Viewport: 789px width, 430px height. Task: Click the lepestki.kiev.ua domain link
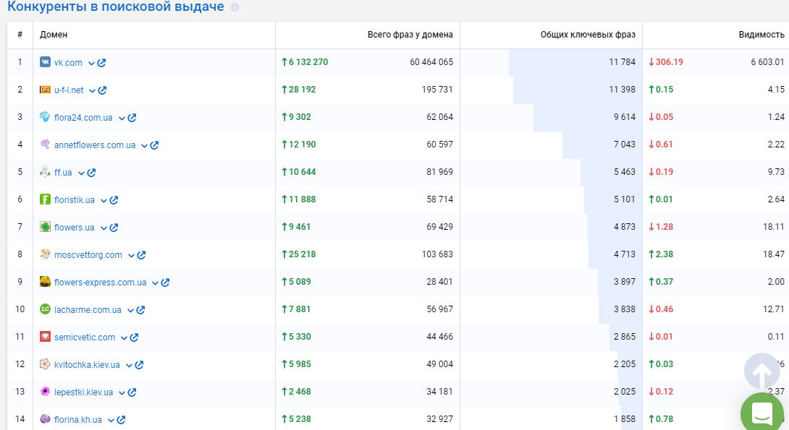pos(83,392)
